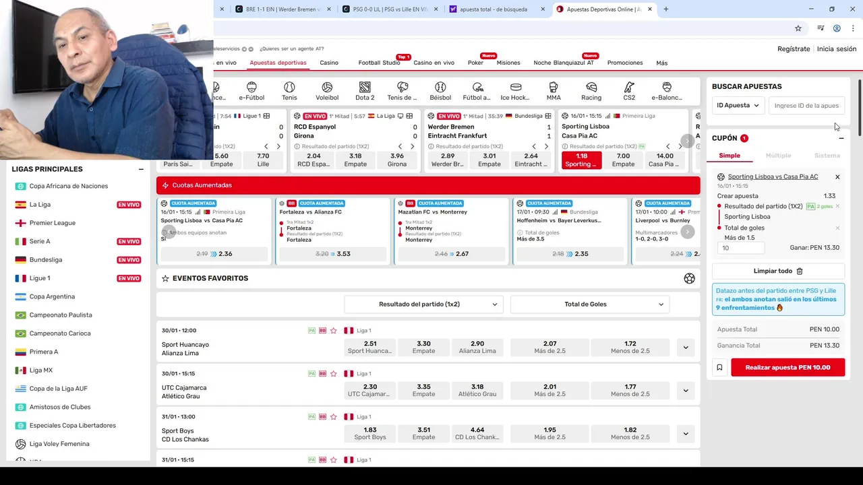Open the ID Apuesta dropdown
Viewport: 863px width, 485px height.
[738, 105]
